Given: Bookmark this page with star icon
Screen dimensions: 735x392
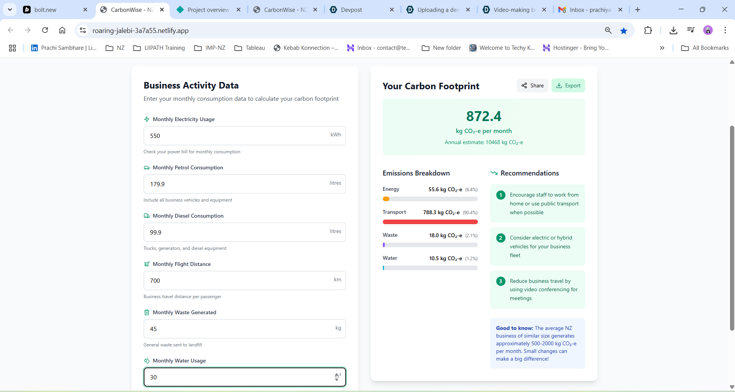Looking at the screenshot, I should click(x=624, y=31).
